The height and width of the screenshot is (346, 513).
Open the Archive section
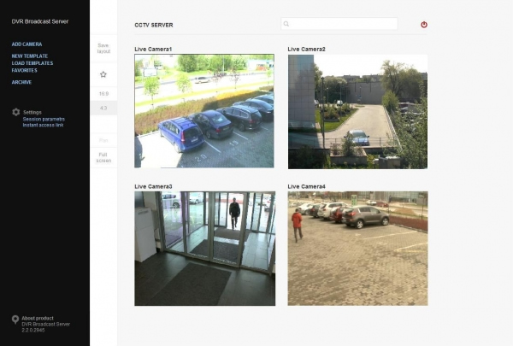pyautogui.click(x=21, y=82)
